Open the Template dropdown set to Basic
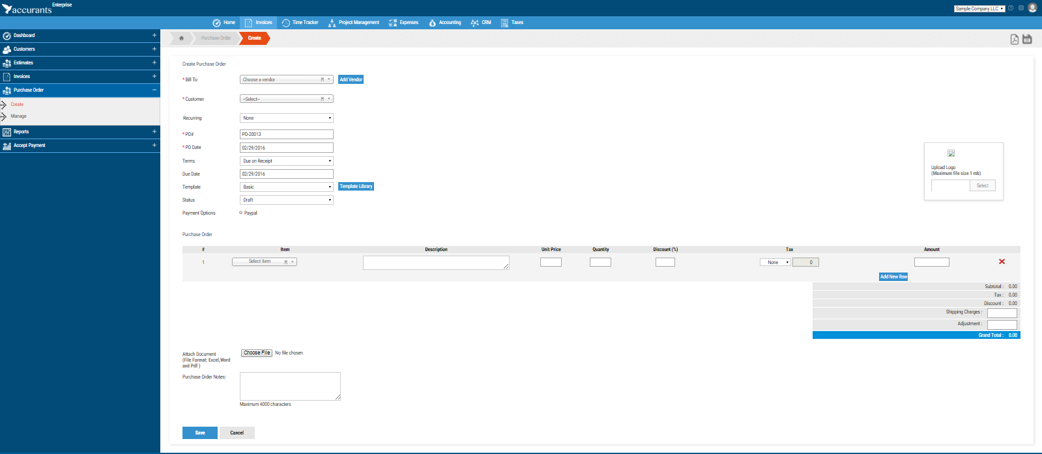Screen dimensions: 1042x454 click(287, 187)
